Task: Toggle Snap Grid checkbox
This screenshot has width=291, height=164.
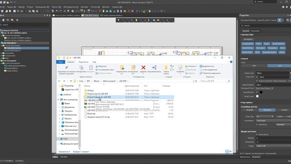Action: point(257,77)
